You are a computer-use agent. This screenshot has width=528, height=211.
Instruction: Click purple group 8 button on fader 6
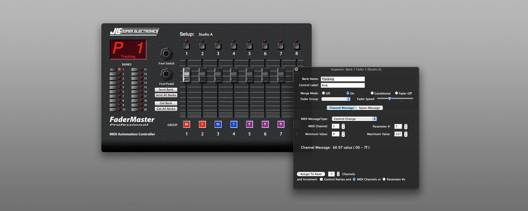pyautogui.click(x=265, y=124)
